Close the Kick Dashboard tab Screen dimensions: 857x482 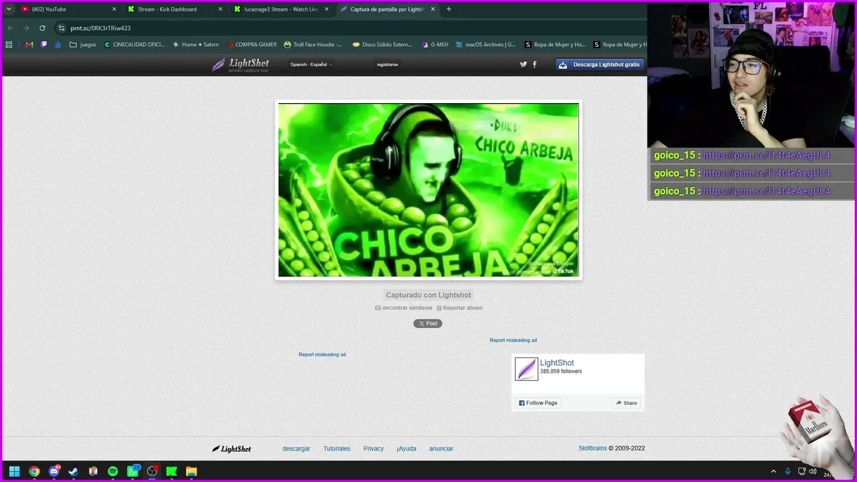click(x=220, y=9)
